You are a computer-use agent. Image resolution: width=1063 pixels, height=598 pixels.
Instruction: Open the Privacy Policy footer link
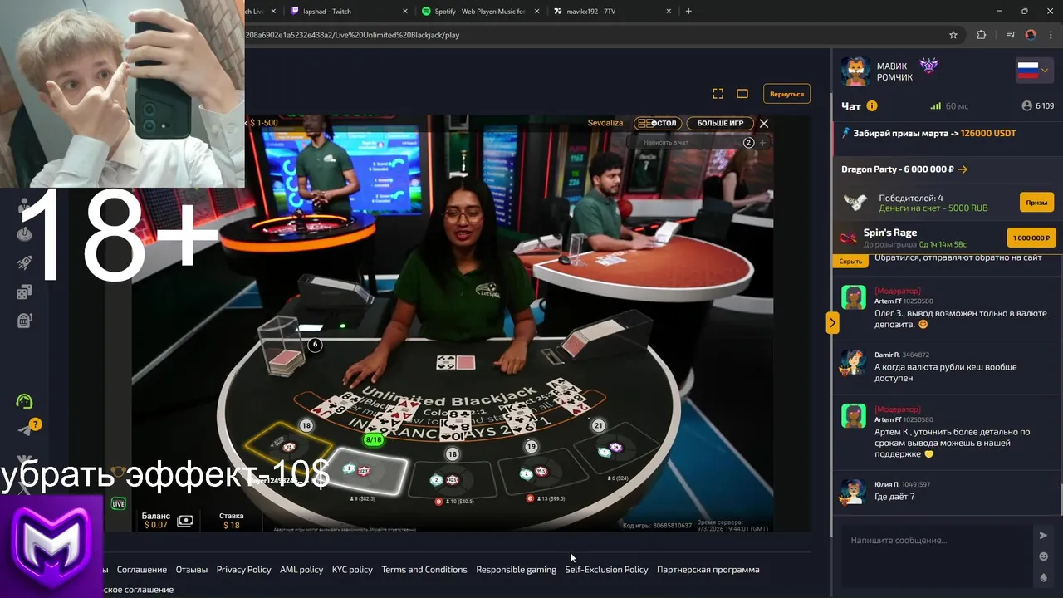(x=243, y=570)
